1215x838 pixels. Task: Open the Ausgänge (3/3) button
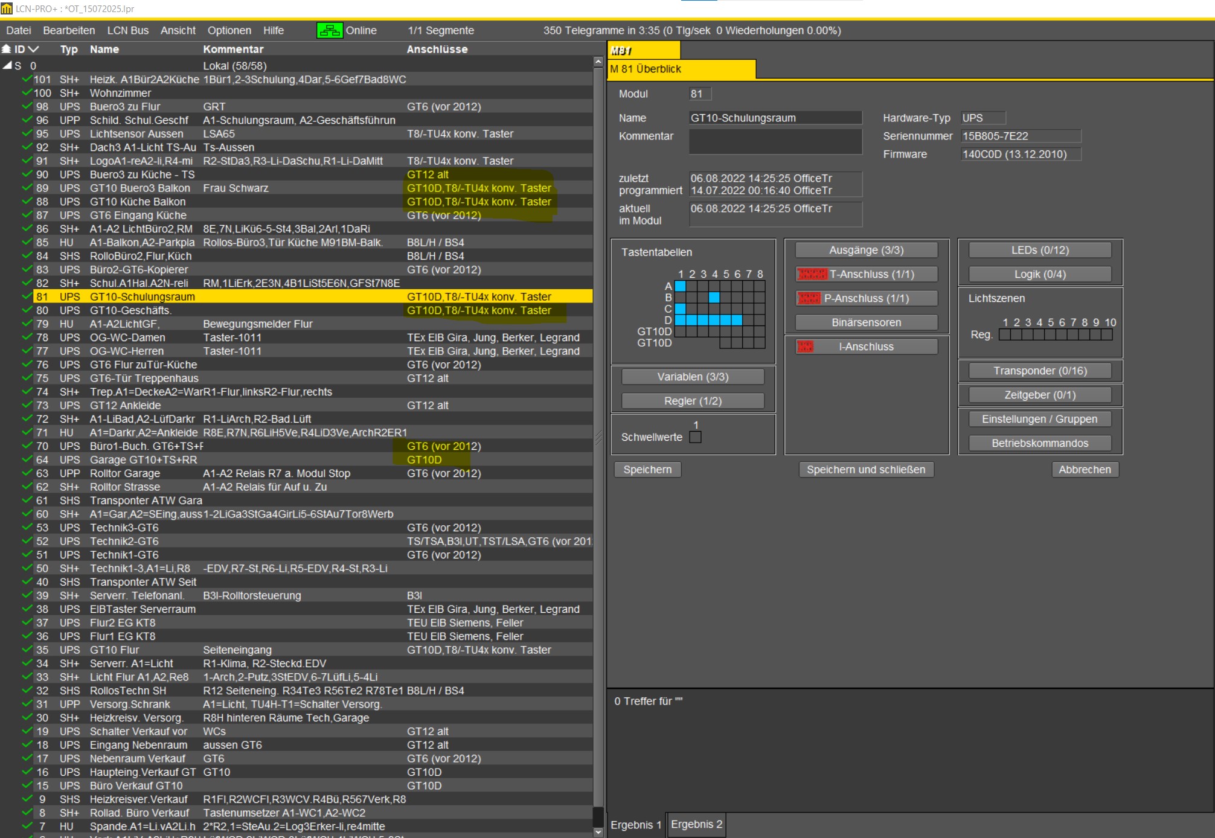[x=866, y=250]
